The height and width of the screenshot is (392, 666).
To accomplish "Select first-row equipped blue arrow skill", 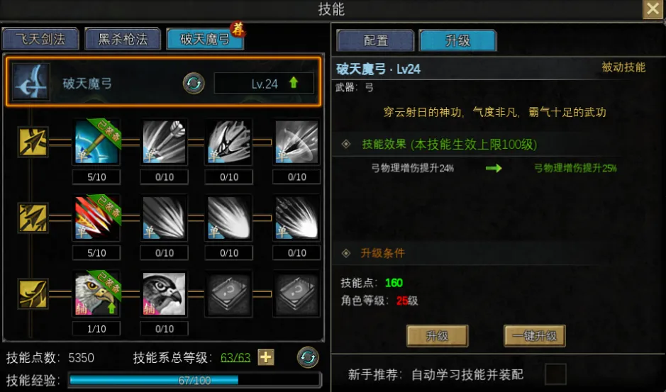I will [97, 142].
